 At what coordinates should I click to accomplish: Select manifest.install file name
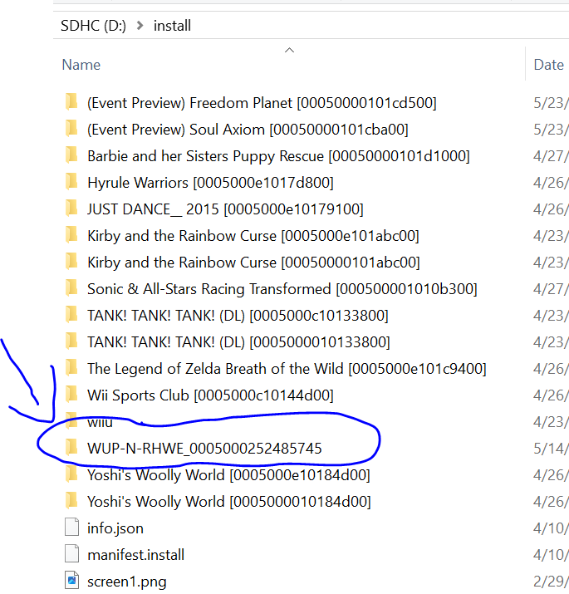click(135, 555)
